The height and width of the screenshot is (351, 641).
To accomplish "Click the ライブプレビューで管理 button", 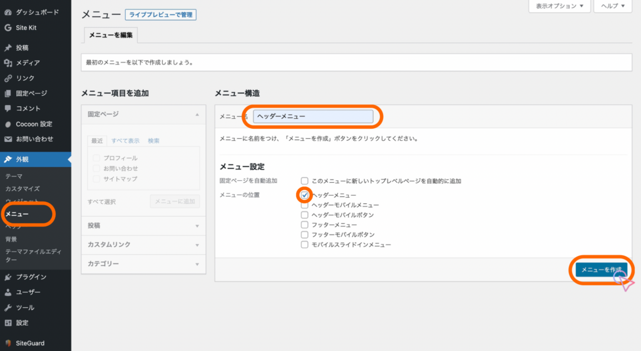I will pos(161,14).
